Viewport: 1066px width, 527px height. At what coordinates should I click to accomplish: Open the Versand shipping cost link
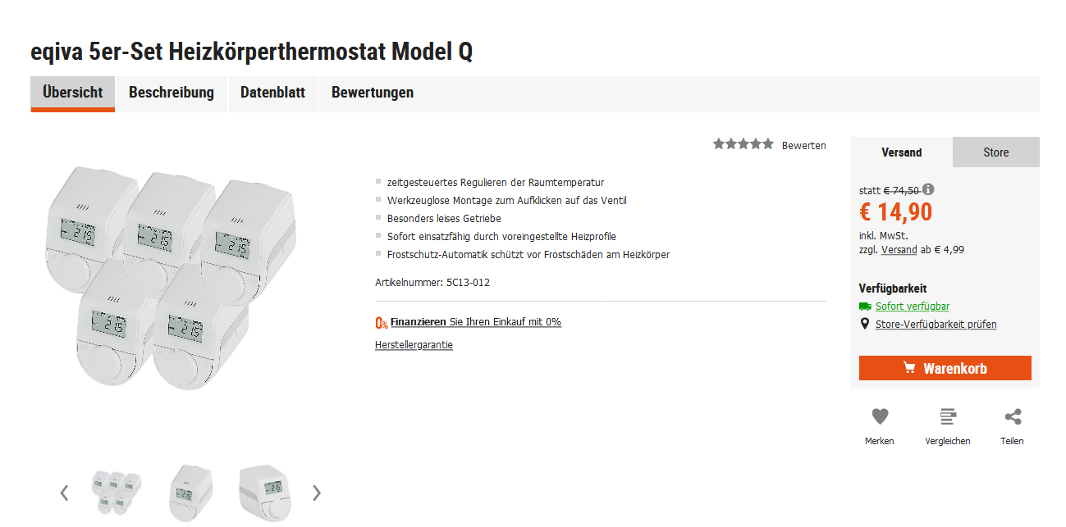899,250
